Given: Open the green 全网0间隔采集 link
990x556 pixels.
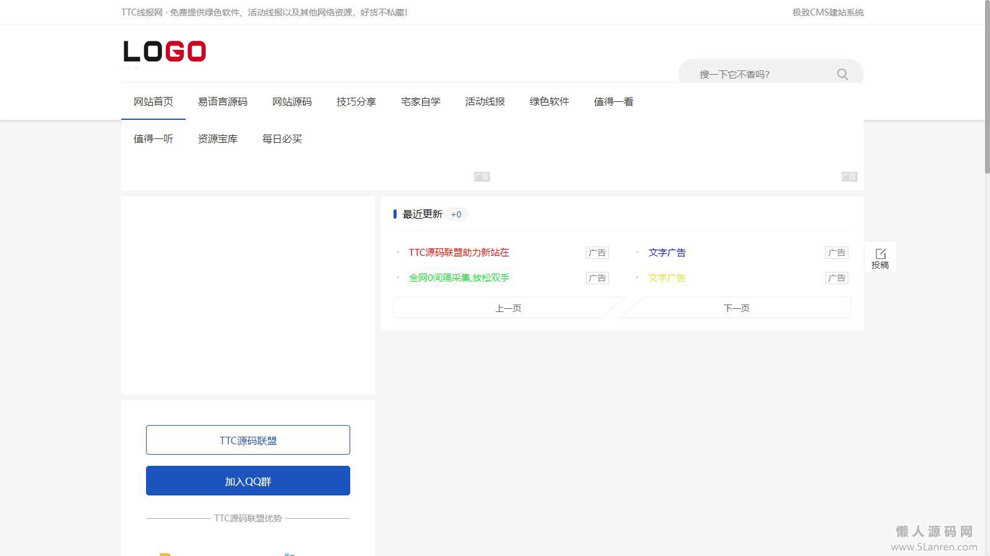Looking at the screenshot, I should (x=459, y=278).
